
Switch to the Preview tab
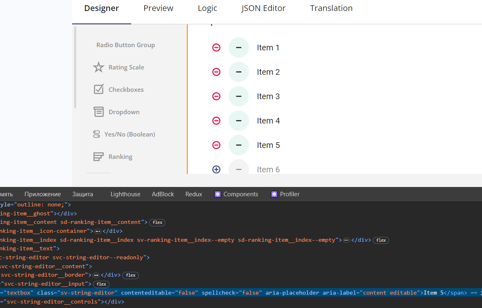point(158,8)
